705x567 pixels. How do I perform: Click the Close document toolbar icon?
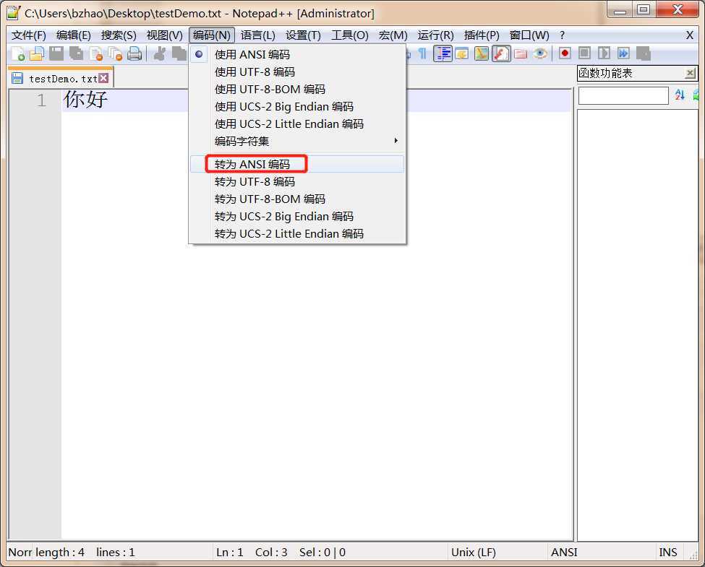coord(95,54)
